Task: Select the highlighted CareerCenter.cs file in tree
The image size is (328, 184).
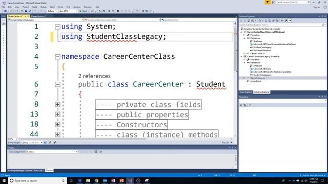Action: point(257,78)
